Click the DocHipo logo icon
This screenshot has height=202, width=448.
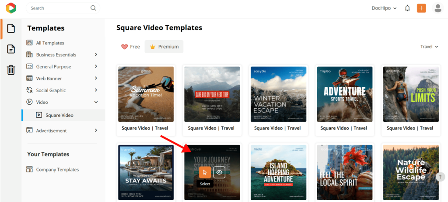pyautogui.click(x=11, y=8)
